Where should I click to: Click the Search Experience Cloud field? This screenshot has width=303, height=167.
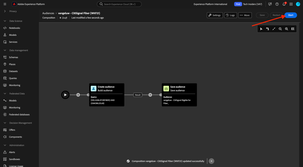[x=119, y=4]
